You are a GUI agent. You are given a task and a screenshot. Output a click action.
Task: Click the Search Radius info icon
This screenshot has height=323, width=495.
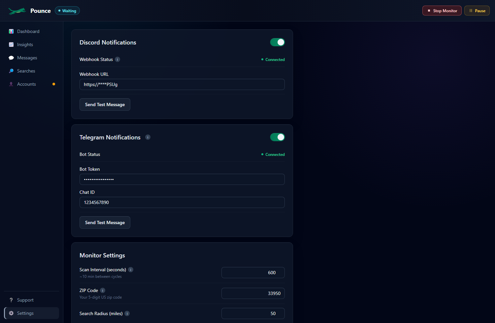(x=127, y=313)
